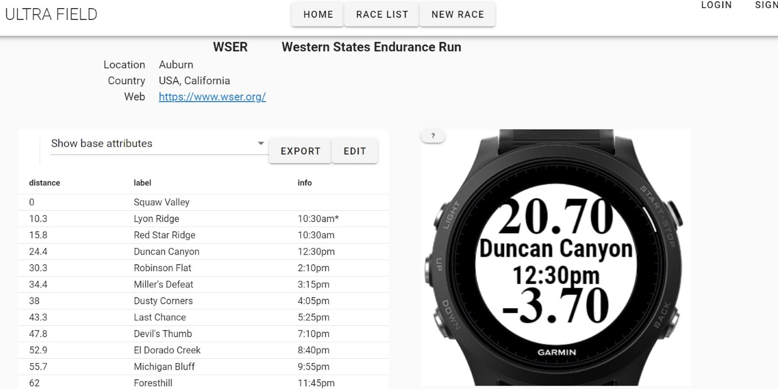This screenshot has height=389, width=778.
Task: Select the Squaw Valley row
Action: click(x=203, y=202)
